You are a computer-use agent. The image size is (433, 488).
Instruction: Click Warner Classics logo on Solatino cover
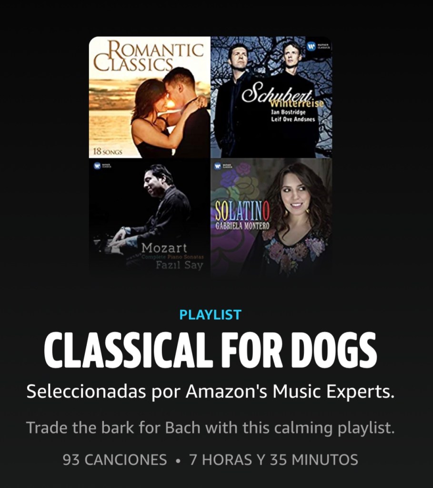[x=223, y=166]
